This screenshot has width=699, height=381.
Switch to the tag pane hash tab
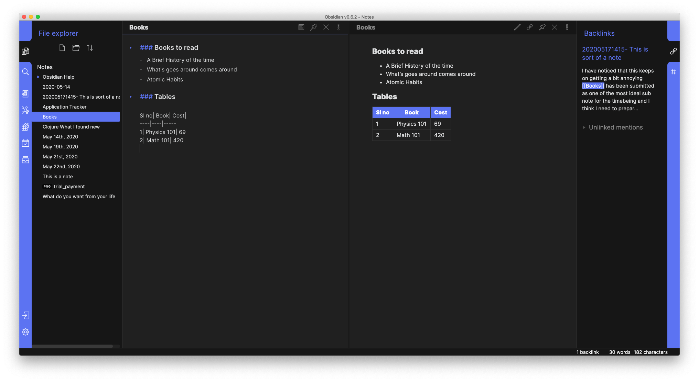click(673, 72)
